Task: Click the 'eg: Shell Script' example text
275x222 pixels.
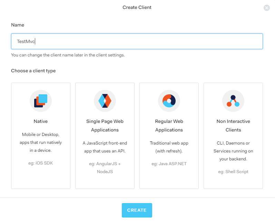Action: pos(233,172)
